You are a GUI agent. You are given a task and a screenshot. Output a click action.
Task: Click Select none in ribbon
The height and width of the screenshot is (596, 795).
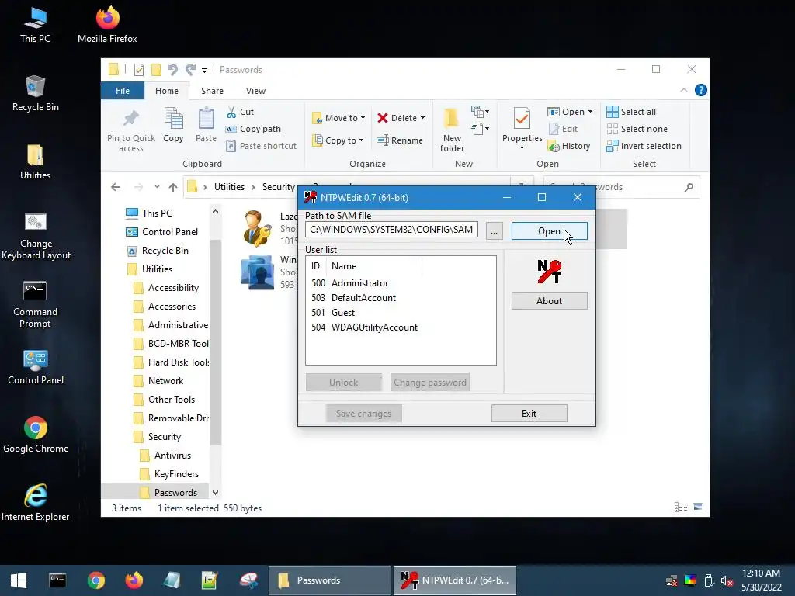click(x=637, y=129)
